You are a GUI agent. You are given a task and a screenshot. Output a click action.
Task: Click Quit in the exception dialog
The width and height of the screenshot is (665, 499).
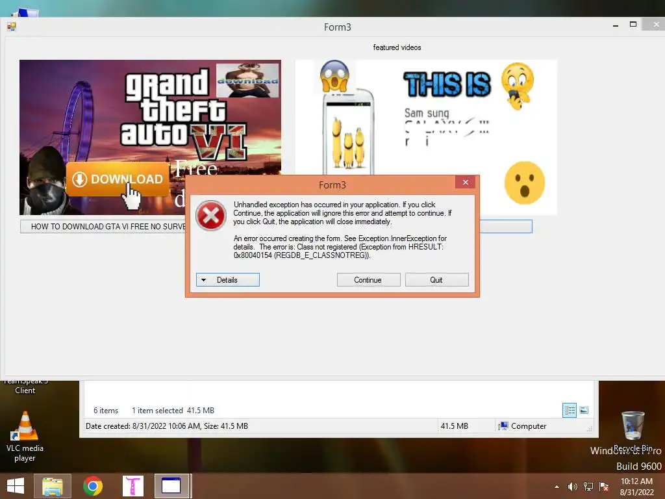[x=436, y=279]
